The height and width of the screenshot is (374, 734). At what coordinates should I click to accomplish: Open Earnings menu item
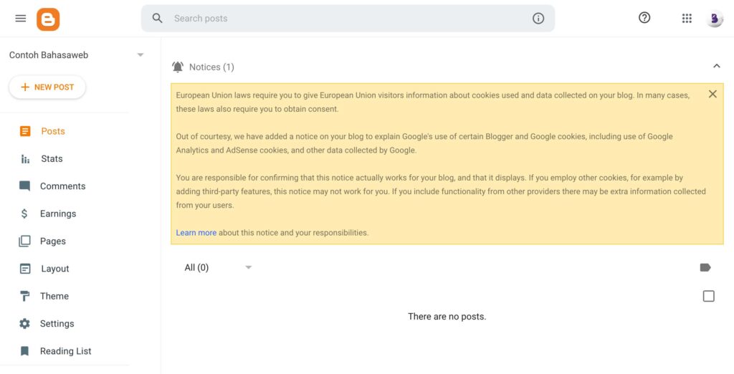58,214
